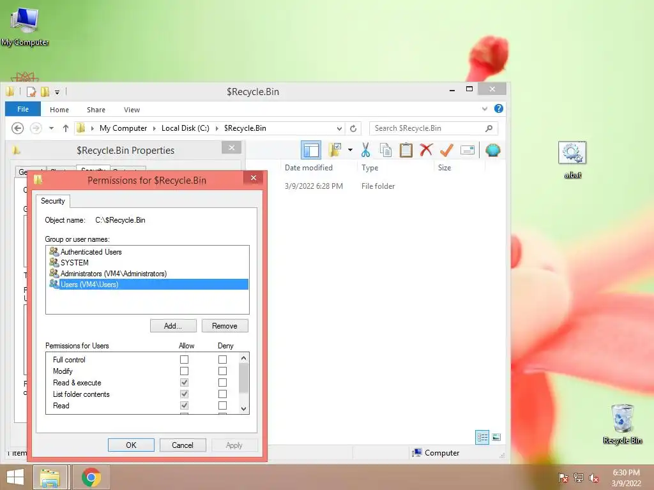Select Users (VM4\Users) entry
The image size is (654, 490).
[x=148, y=284]
